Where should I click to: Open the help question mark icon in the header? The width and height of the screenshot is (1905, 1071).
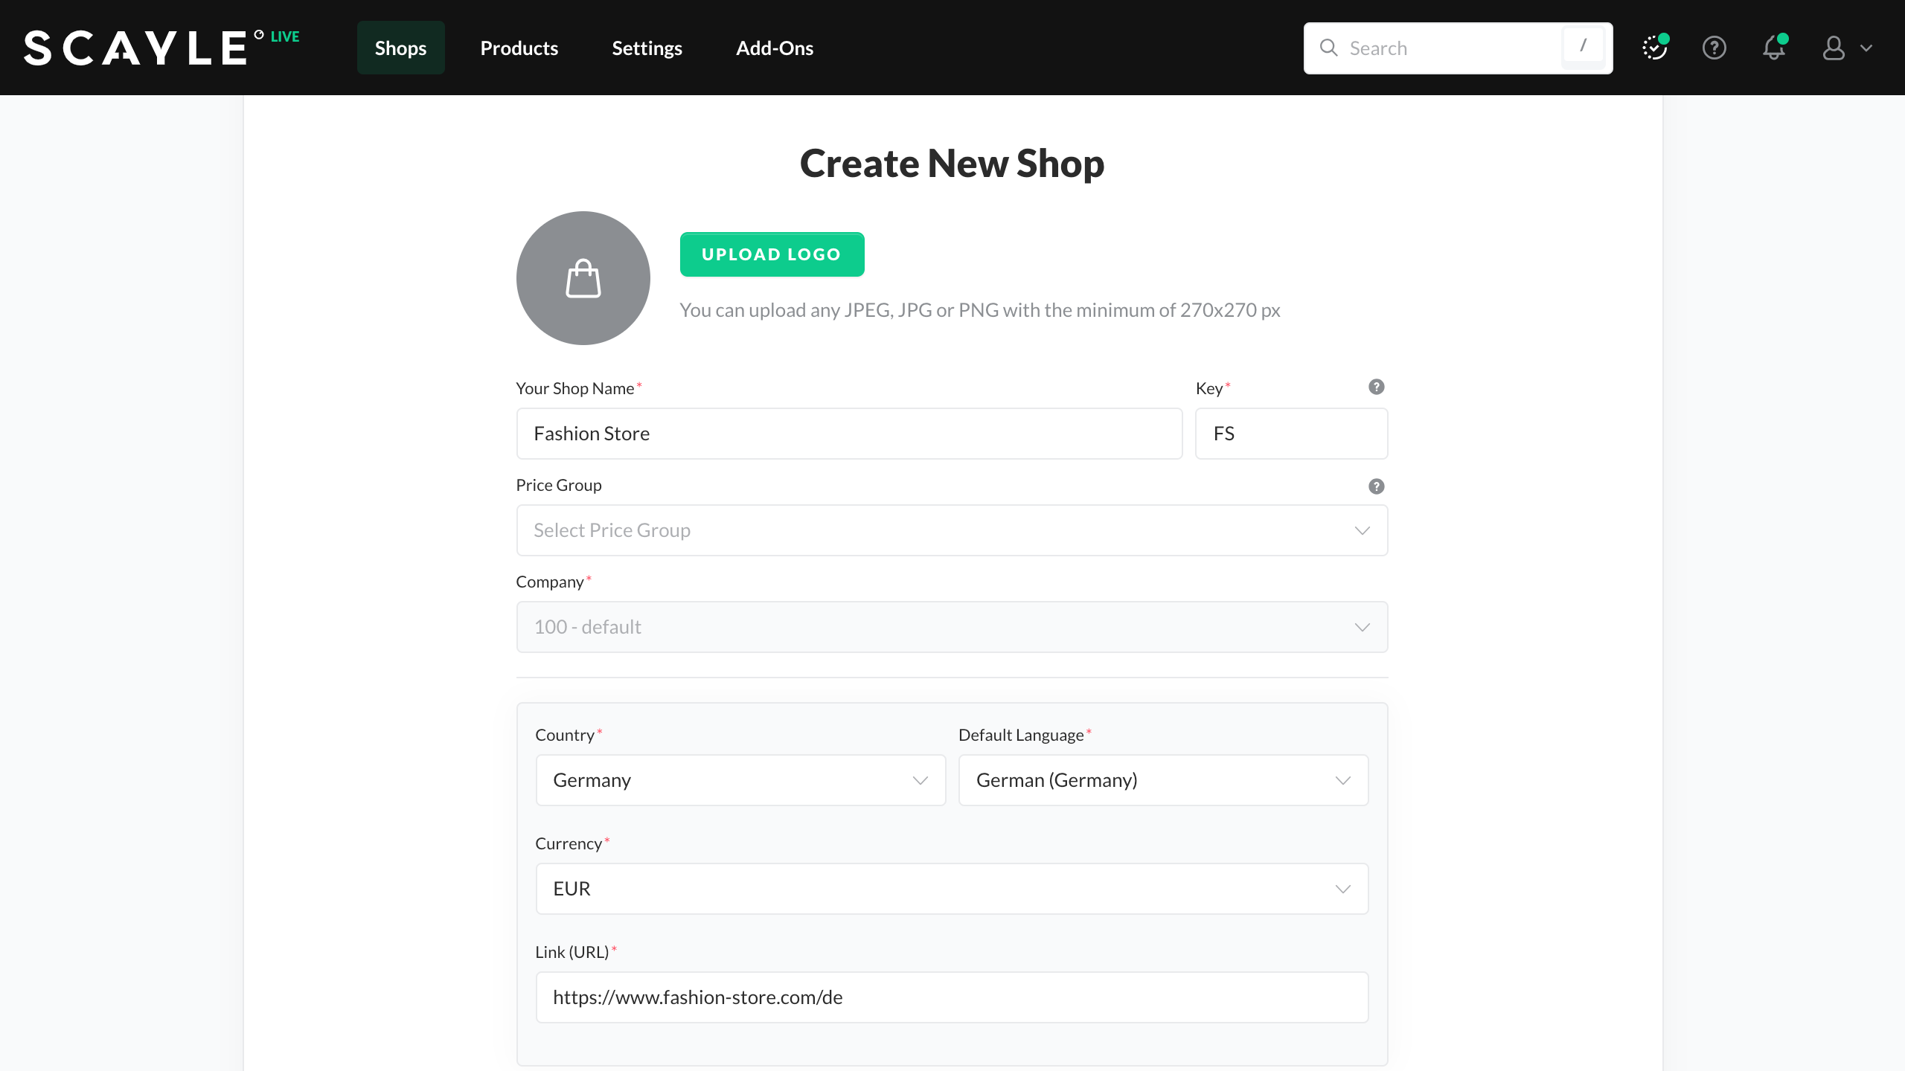click(x=1714, y=48)
